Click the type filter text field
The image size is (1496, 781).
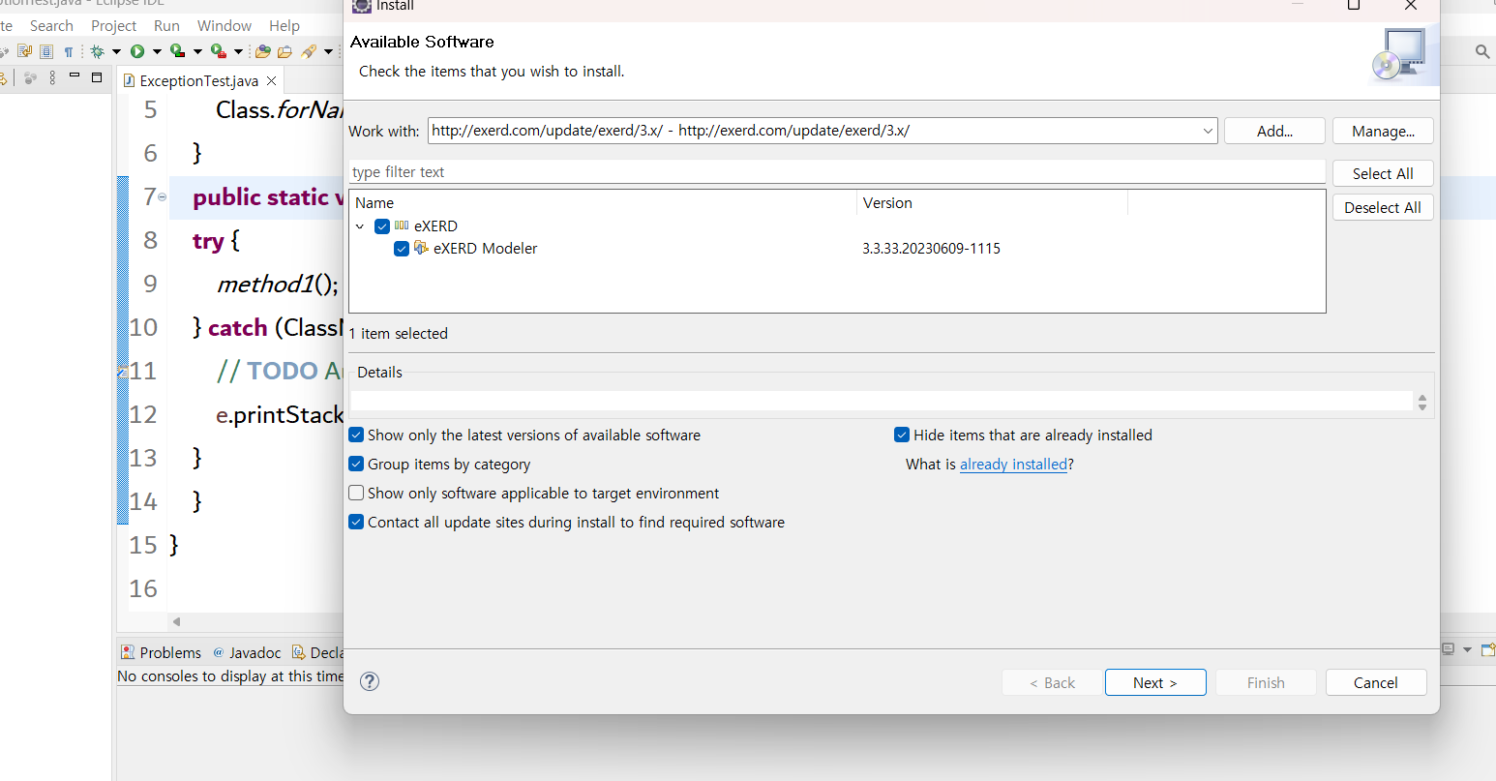(x=837, y=172)
